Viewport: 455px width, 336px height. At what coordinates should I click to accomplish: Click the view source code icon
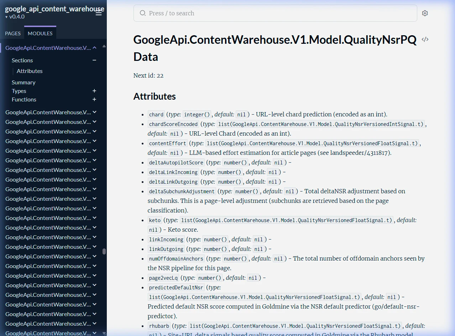pyautogui.click(x=425, y=40)
